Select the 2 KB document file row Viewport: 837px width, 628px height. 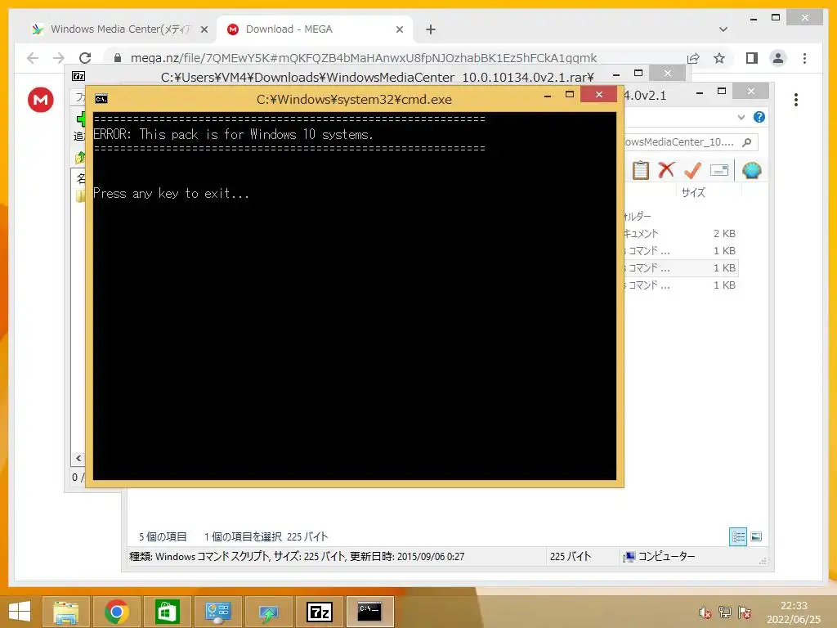(679, 233)
